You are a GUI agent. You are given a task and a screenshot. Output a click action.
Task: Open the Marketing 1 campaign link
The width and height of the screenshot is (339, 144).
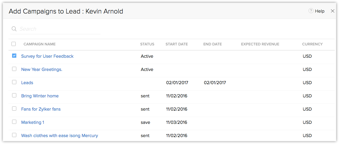[x=33, y=122]
